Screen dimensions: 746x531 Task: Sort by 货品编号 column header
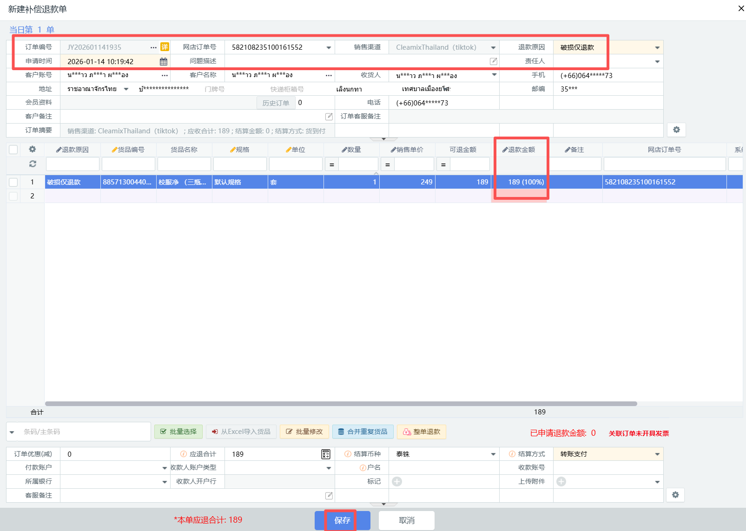128,150
